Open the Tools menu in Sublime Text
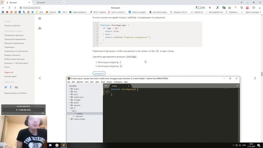Viewport: 263px width, 148px height. pyautogui.click(x=103, y=82)
